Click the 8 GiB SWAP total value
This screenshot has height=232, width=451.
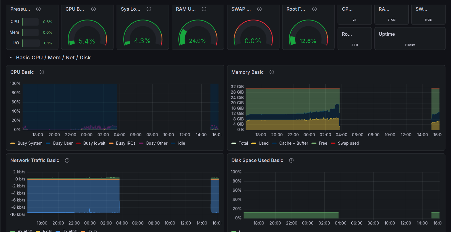[x=428, y=20]
